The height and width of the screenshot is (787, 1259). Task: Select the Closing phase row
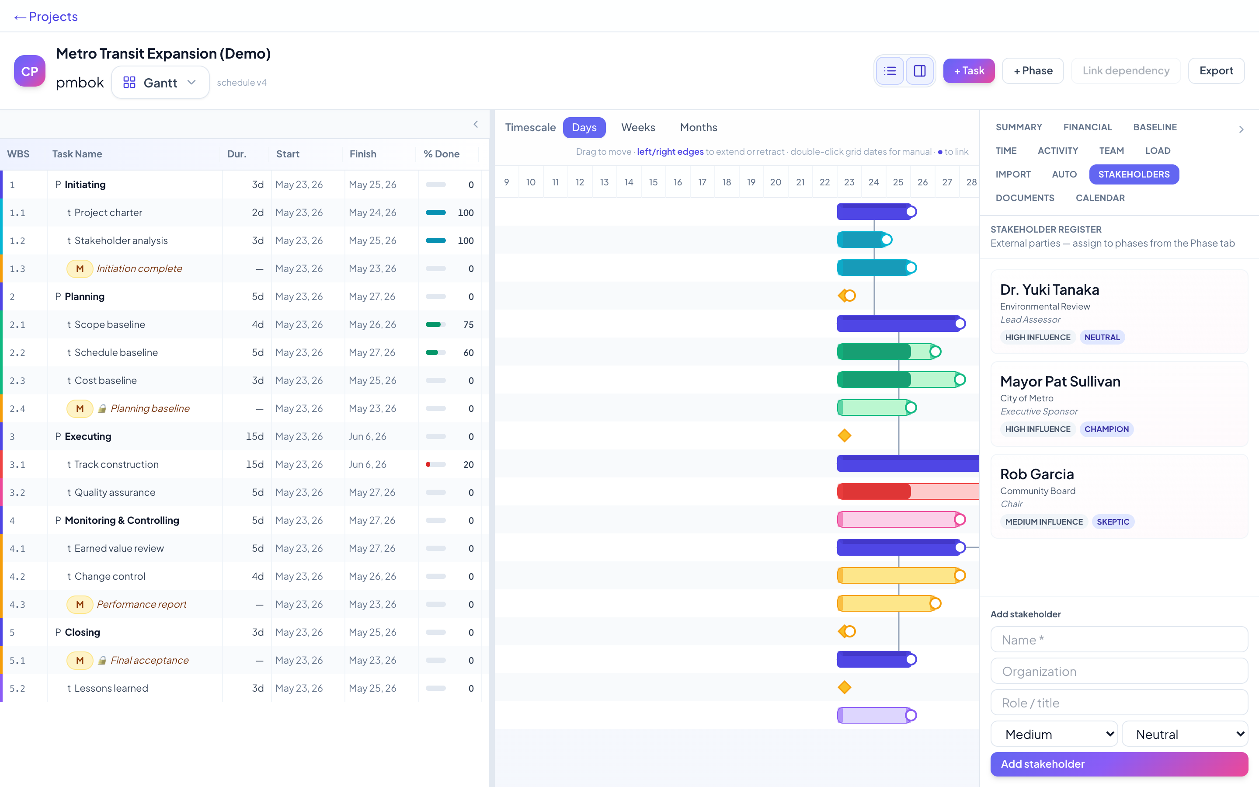click(244, 632)
